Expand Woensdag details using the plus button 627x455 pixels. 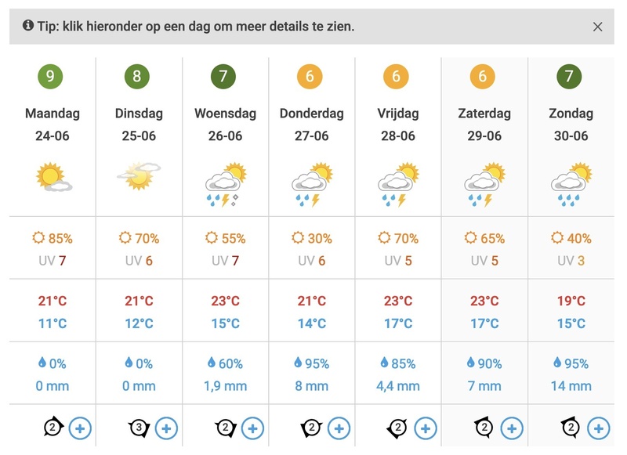[252, 428]
